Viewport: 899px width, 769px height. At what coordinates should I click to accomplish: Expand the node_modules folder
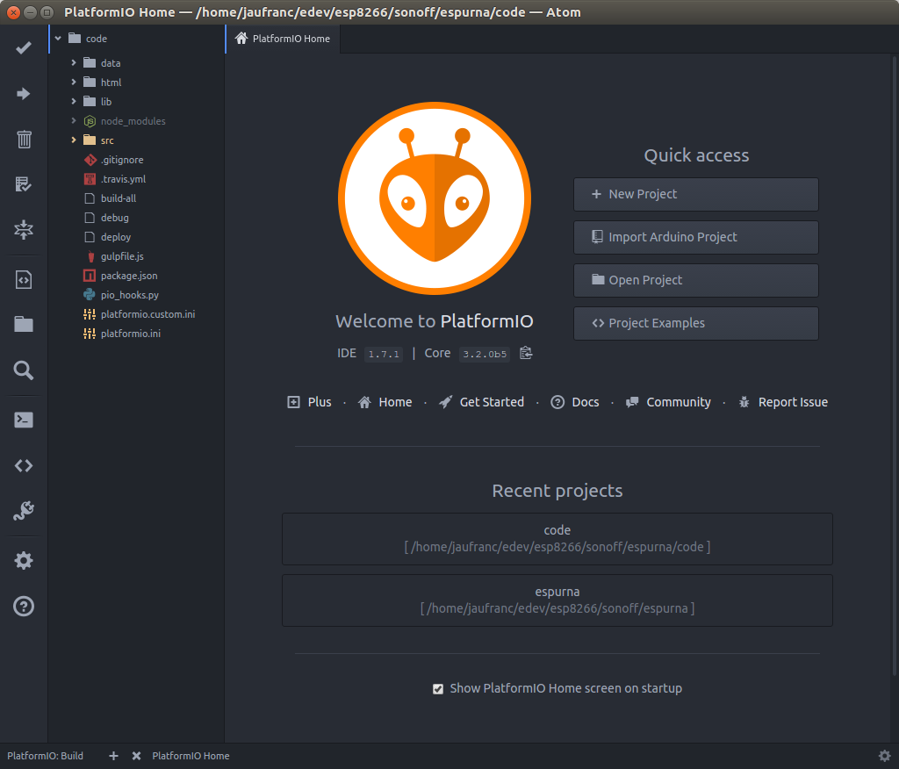(74, 120)
